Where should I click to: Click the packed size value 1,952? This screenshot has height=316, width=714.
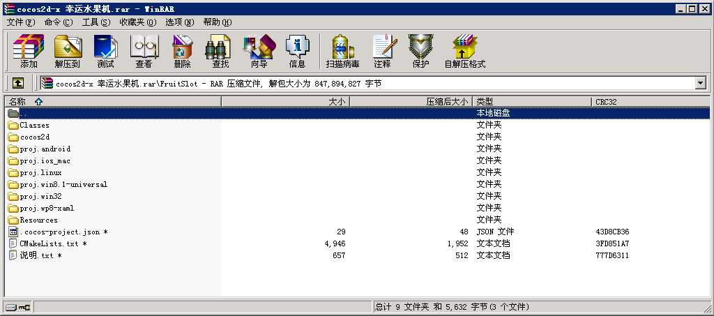pos(457,243)
